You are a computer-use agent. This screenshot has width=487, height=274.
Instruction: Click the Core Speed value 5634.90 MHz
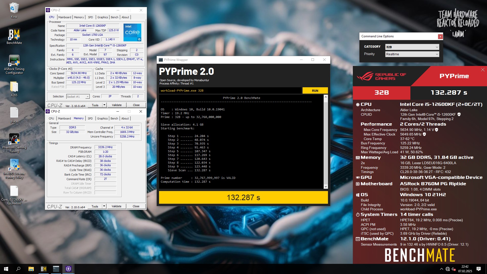(79, 73)
